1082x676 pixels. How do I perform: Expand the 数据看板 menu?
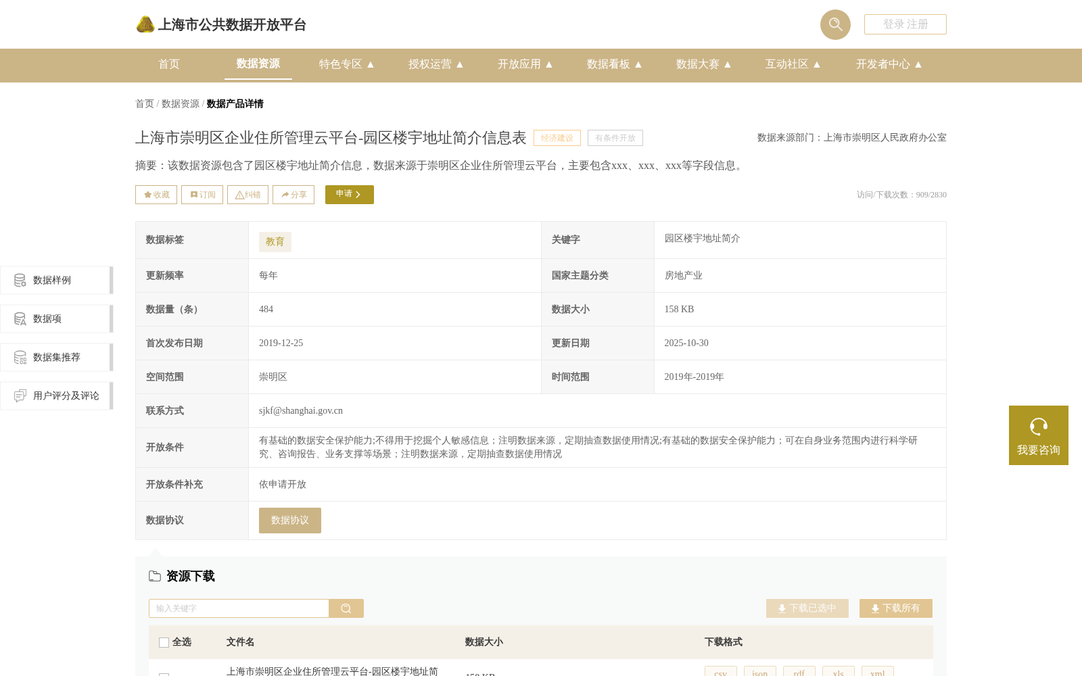point(614,64)
